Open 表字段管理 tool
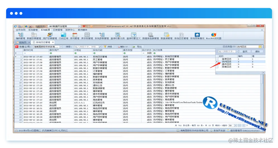Viewport: 278px width, 148px height. 87,36
